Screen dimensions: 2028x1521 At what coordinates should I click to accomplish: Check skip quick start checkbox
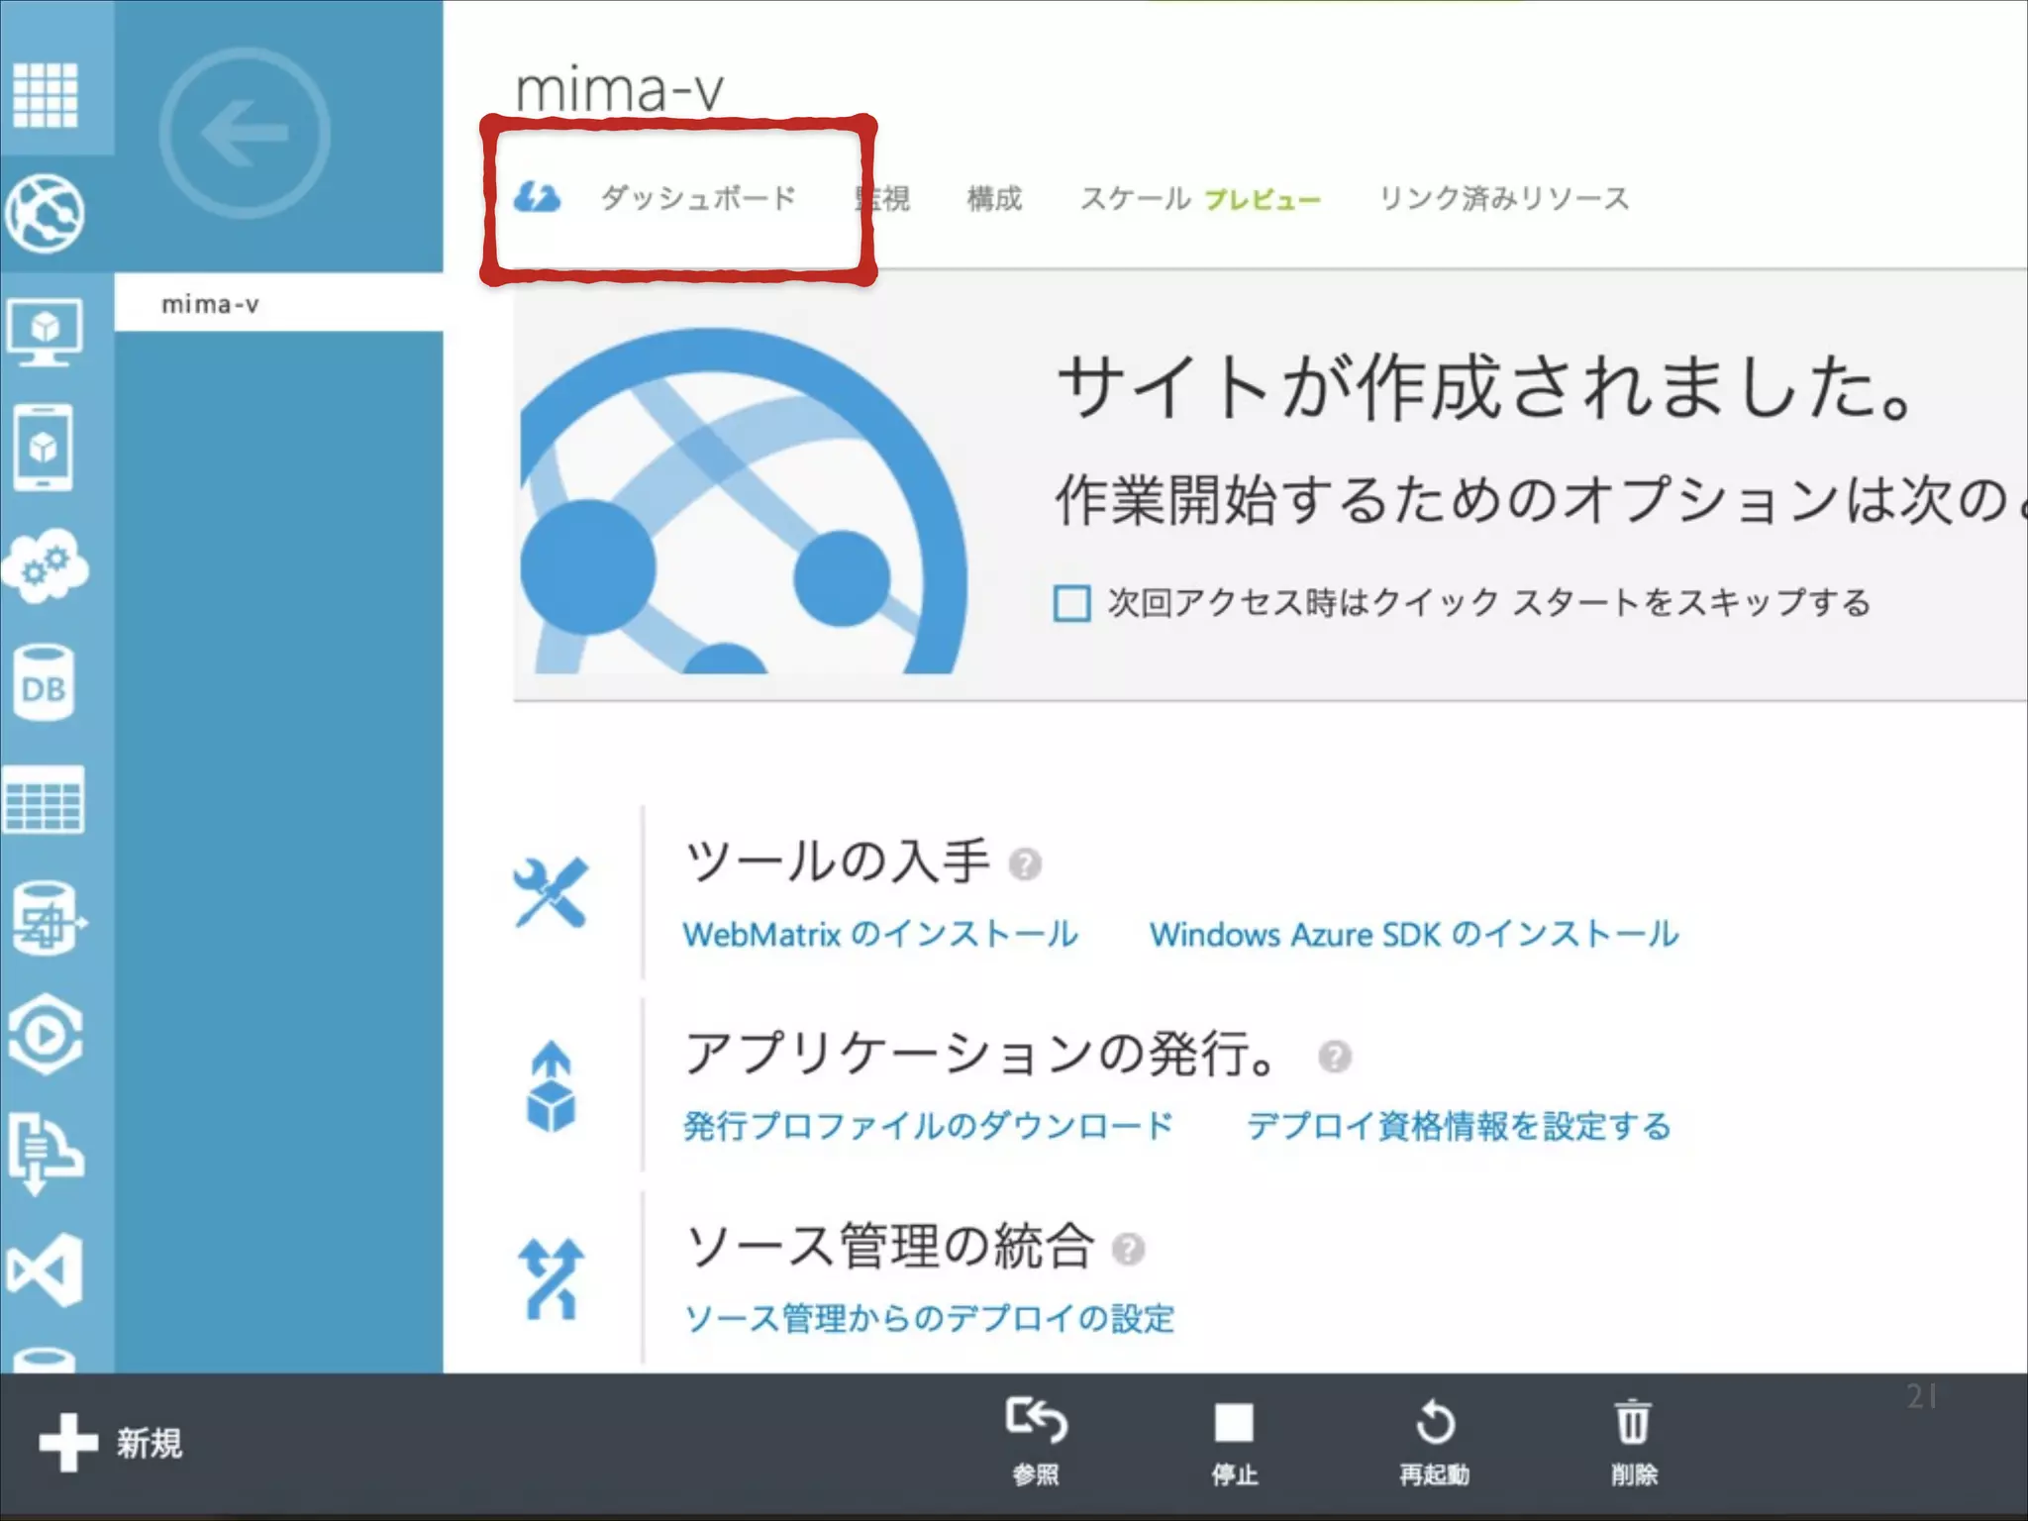[1071, 603]
